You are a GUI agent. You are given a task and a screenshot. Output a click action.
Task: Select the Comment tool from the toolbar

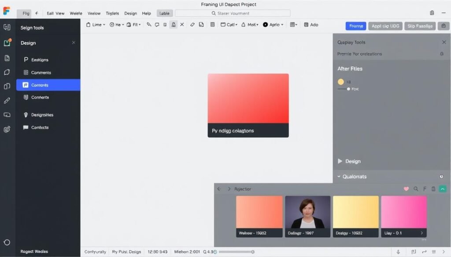[157, 25]
